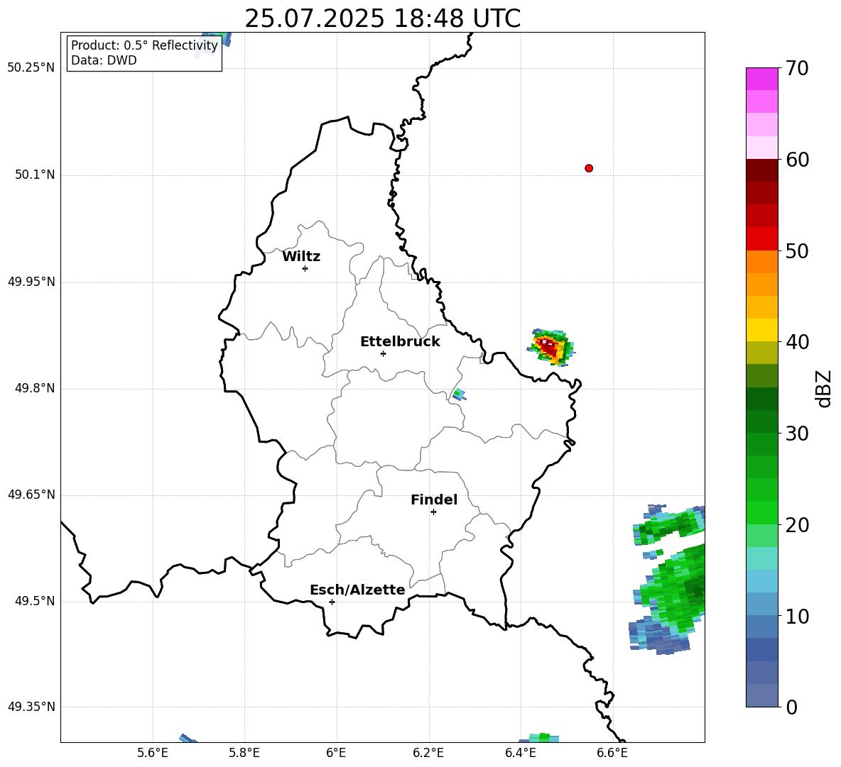Click the longitude label '6°E'
The width and height of the screenshot is (841, 767).
tap(336, 753)
